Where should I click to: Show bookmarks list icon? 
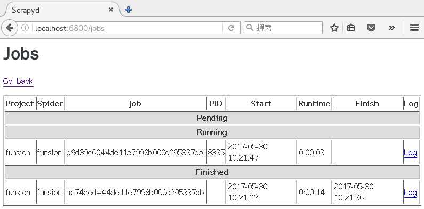[351, 28]
